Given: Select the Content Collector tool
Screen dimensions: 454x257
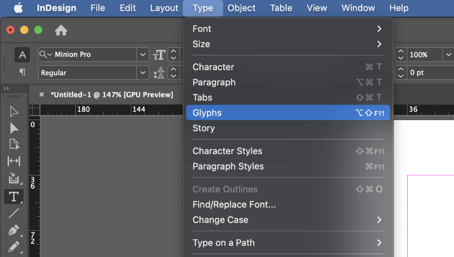Looking at the screenshot, I should (14, 178).
